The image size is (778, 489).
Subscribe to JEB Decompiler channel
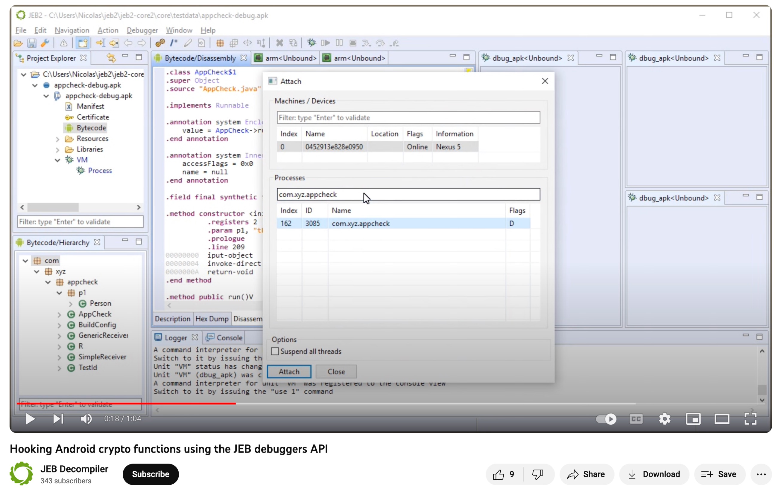coord(151,474)
